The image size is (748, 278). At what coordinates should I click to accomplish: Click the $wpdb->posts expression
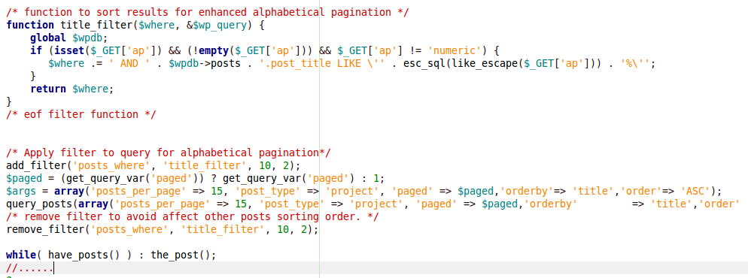204,63
